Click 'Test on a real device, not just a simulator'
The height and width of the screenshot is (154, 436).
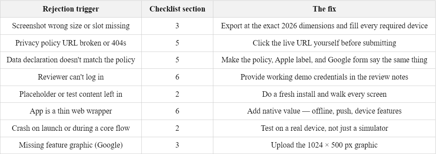[324, 128]
